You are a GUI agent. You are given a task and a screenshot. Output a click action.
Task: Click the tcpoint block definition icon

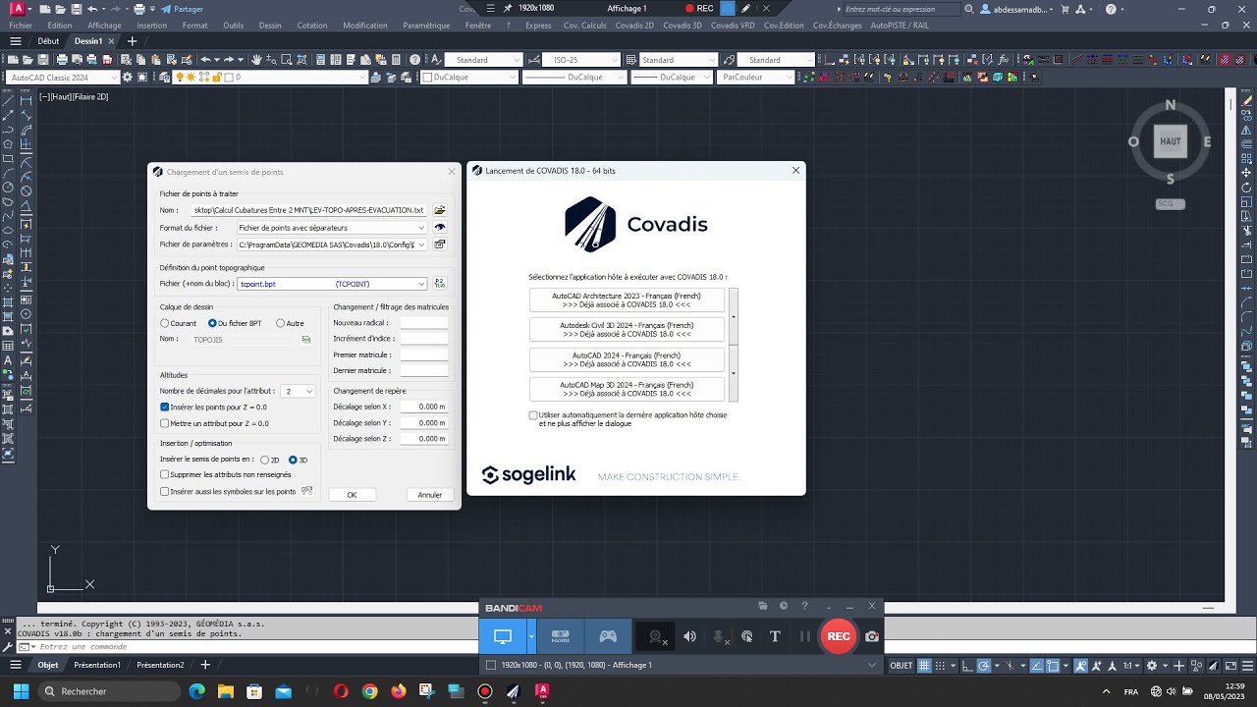pyautogui.click(x=440, y=284)
